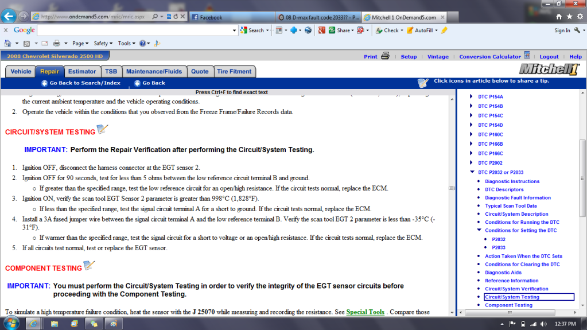Image resolution: width=587 pixels, height=330 pixels.
Task: Click the blue help question mark icon
Action: click(143, 44)
